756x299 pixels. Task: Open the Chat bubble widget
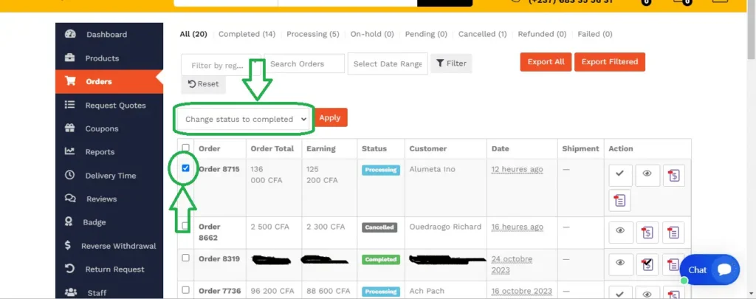coord(709,269)
